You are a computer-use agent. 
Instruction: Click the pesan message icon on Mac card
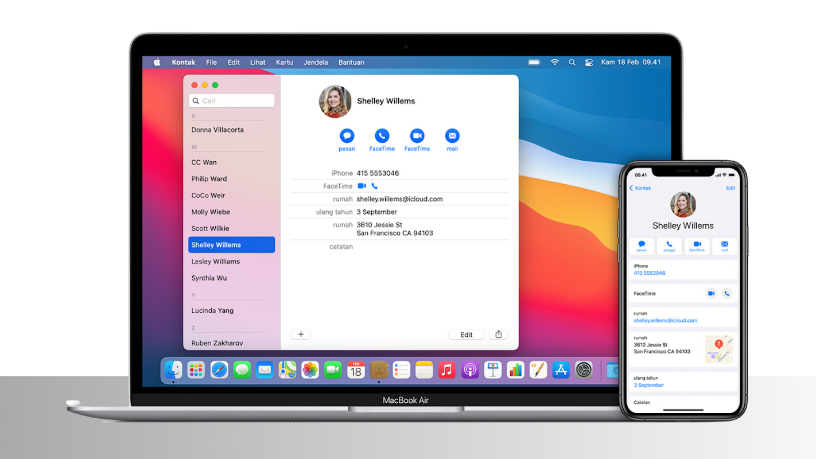347,136
